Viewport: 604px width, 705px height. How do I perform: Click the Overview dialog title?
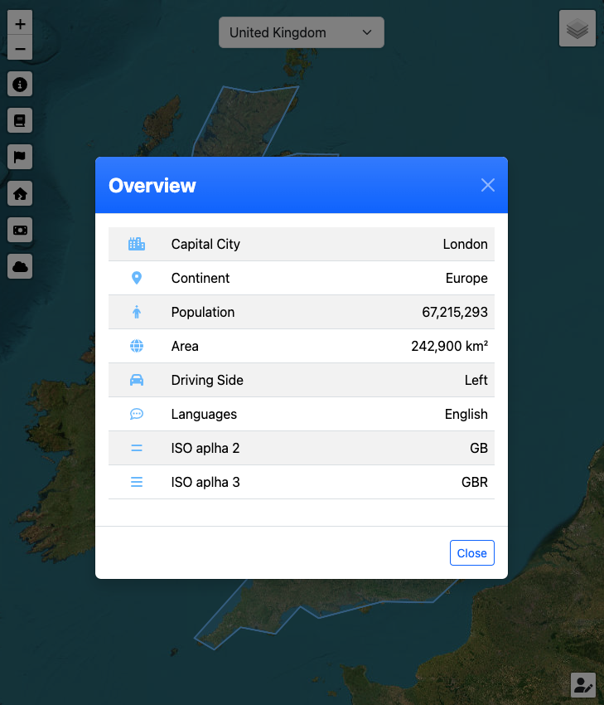[152, 186]
